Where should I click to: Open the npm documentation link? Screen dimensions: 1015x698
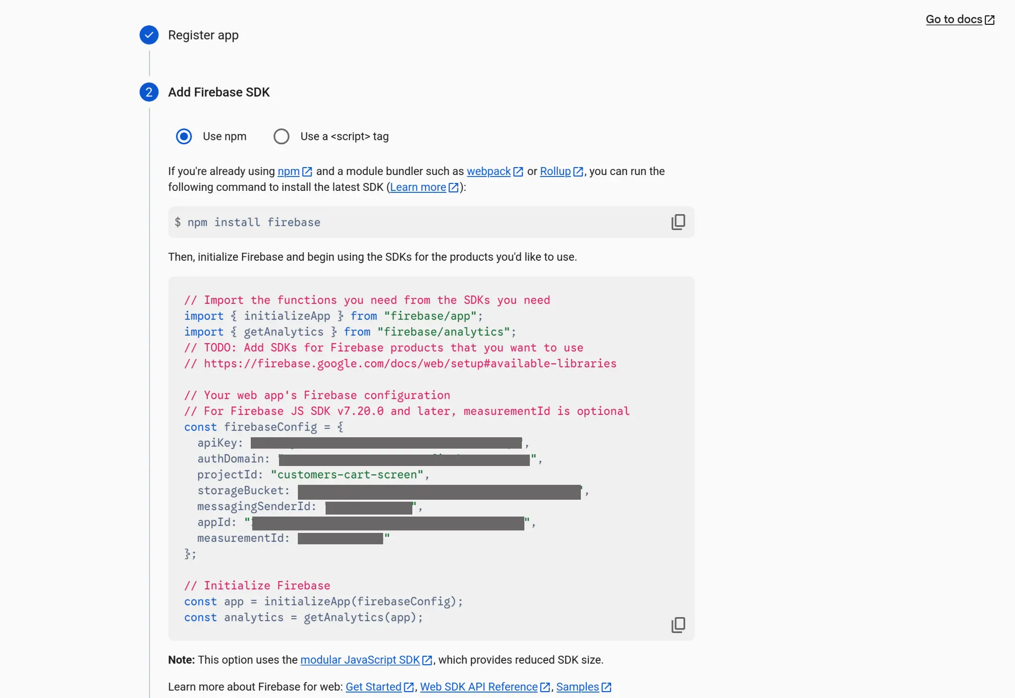tap(289, 171)
